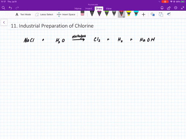Toggle ink to shape conversion
Viewport: 186px width, 139px height.
coord(161,14)
